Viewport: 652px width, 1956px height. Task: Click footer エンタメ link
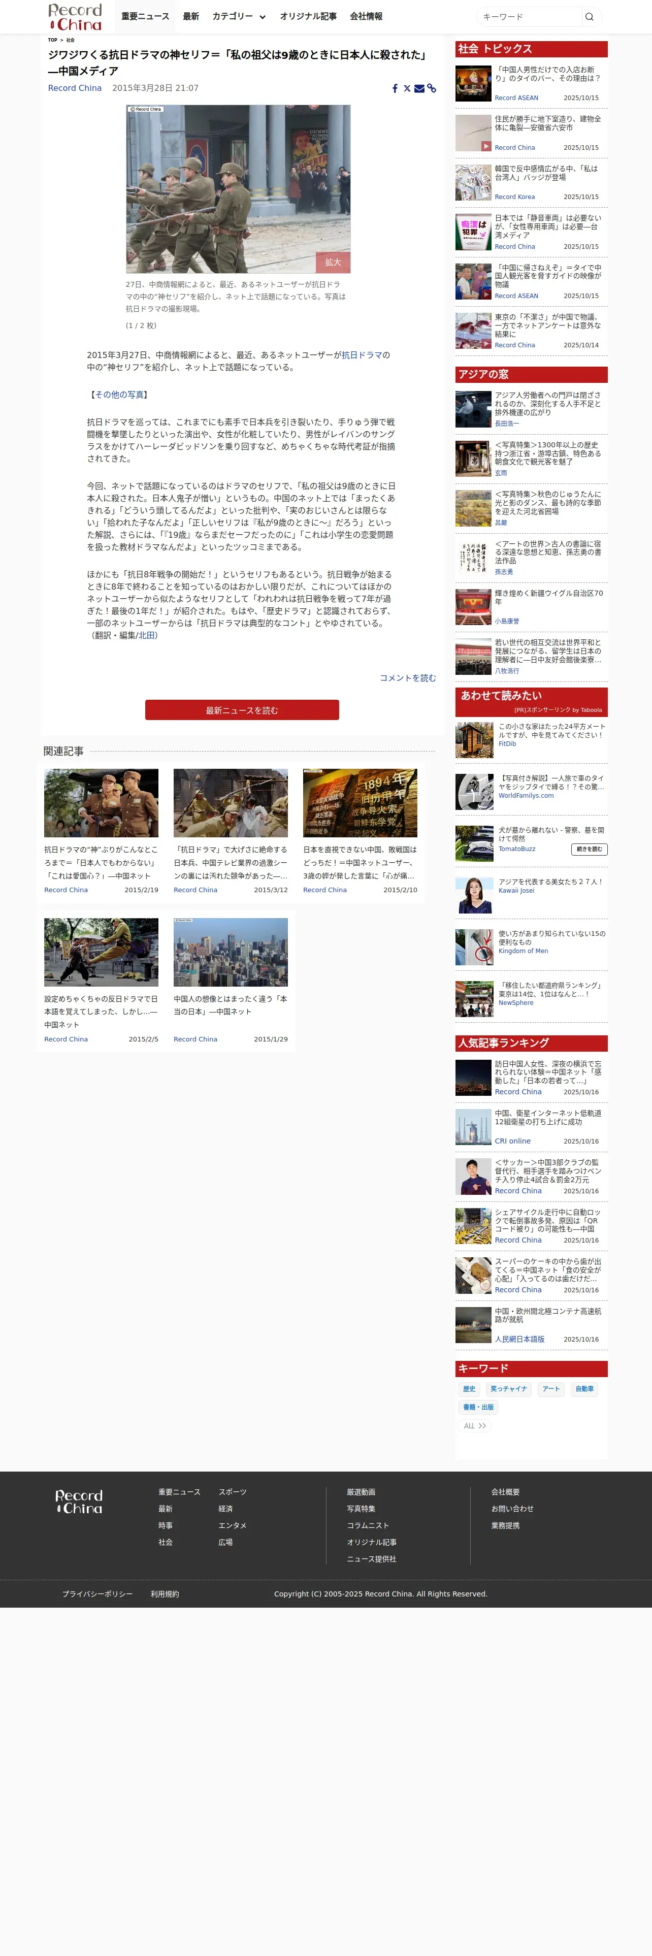(232, 1525)
